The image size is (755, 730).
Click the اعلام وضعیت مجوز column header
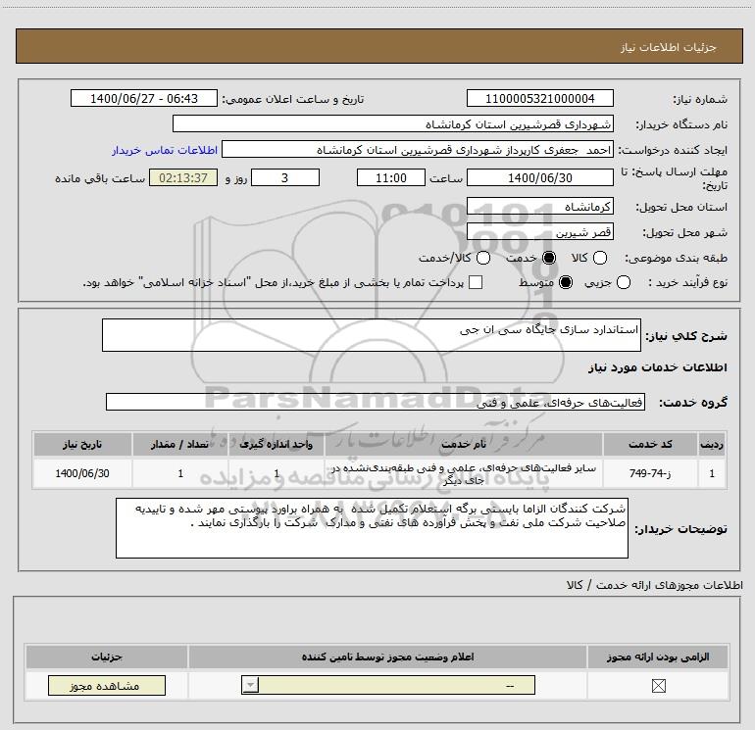(x=387, y=657)
